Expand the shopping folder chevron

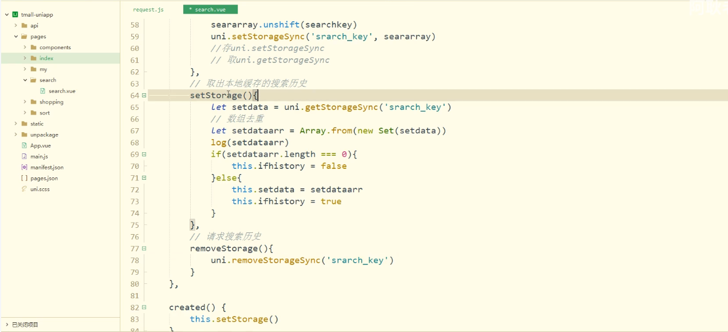tap(25, 101)
